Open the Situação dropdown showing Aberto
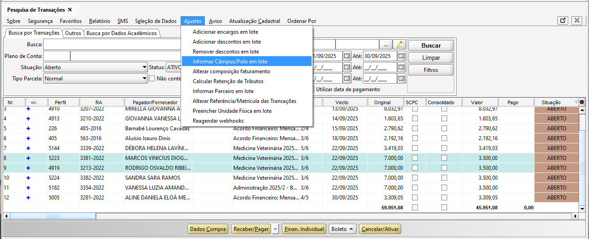Image resolution: width=589 pixels, height=239 pixels. coord(95,67)
